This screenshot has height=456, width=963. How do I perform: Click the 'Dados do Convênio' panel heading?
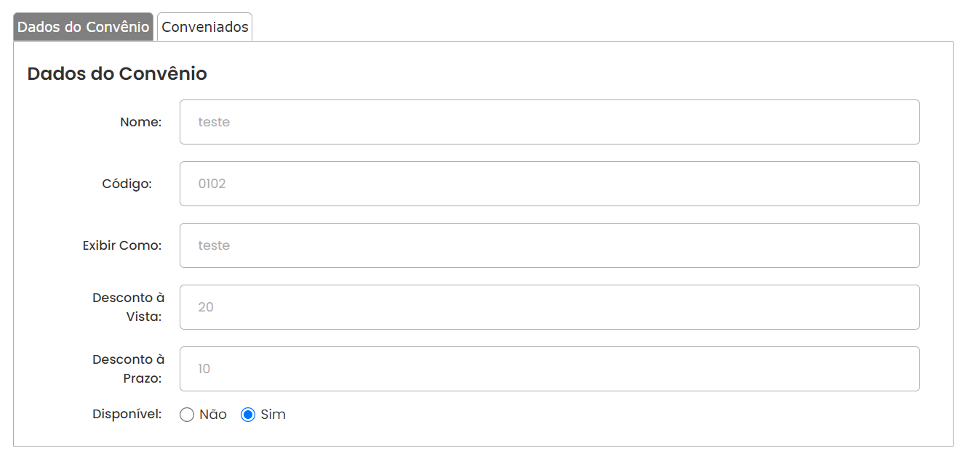117,73
